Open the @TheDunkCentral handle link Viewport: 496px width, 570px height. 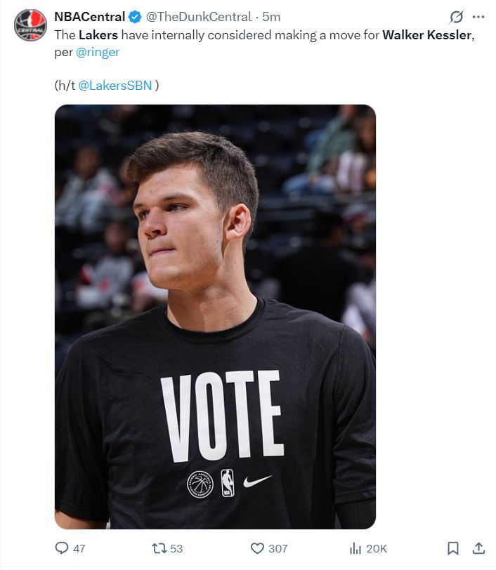click(199, 17)
